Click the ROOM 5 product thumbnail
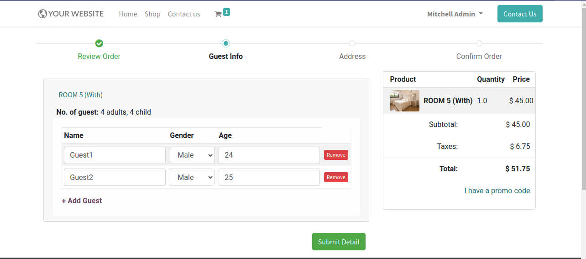Screen dimensions: 586x259 point(404,101)
